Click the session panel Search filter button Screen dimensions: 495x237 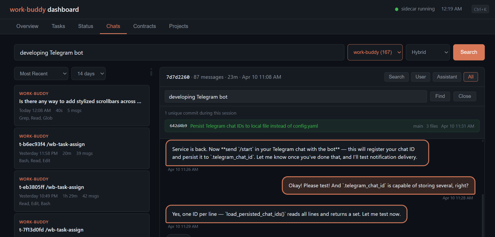click(396, 77)
